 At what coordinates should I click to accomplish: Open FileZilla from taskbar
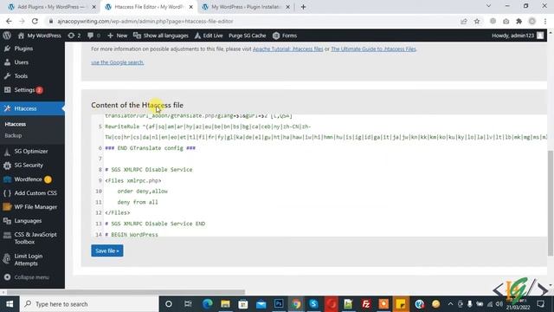point(366,304)
